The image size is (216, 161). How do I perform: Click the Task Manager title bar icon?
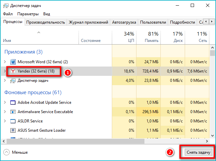(6, 5)
